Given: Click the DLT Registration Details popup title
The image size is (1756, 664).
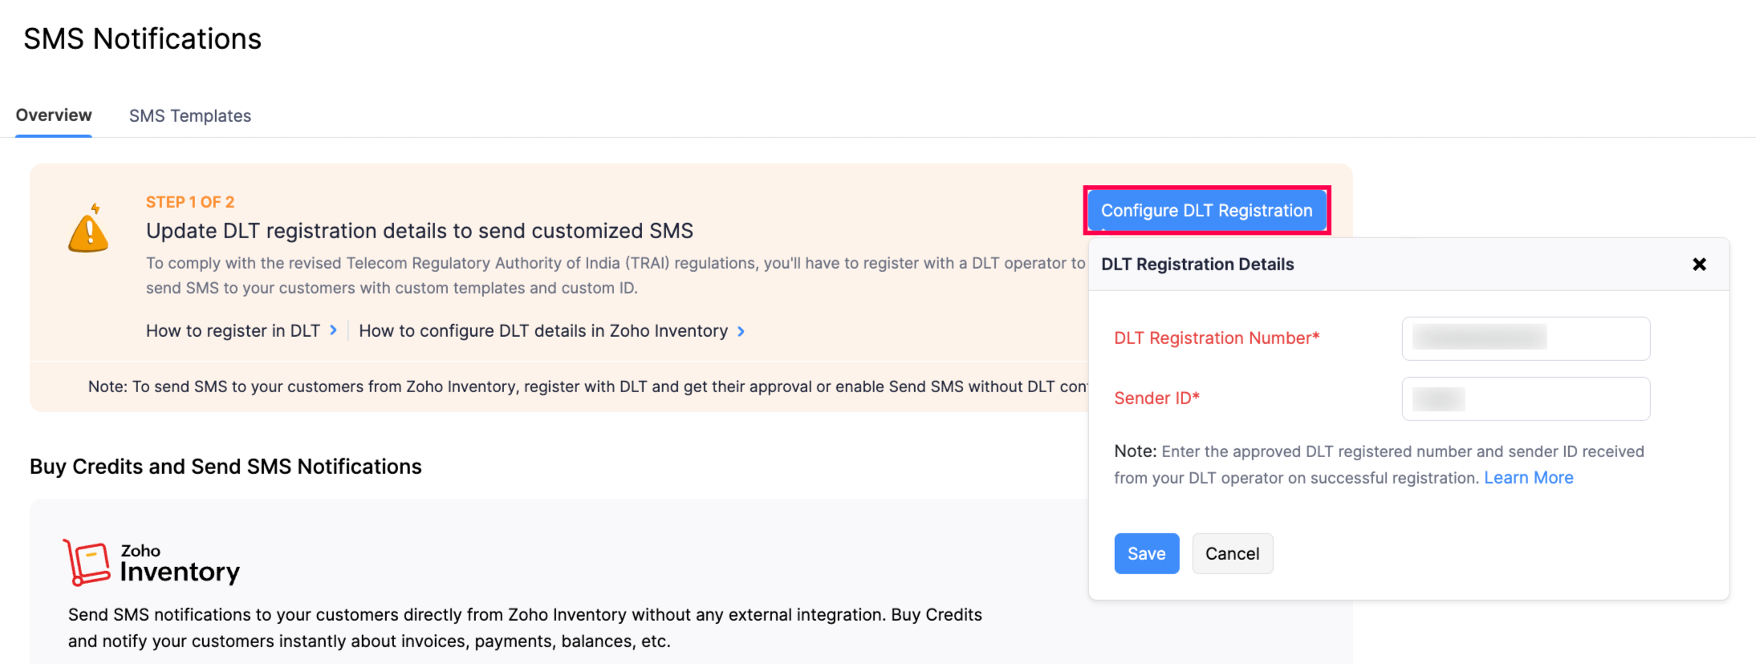Looking at the screenshot, I should tap(1197, 265).
